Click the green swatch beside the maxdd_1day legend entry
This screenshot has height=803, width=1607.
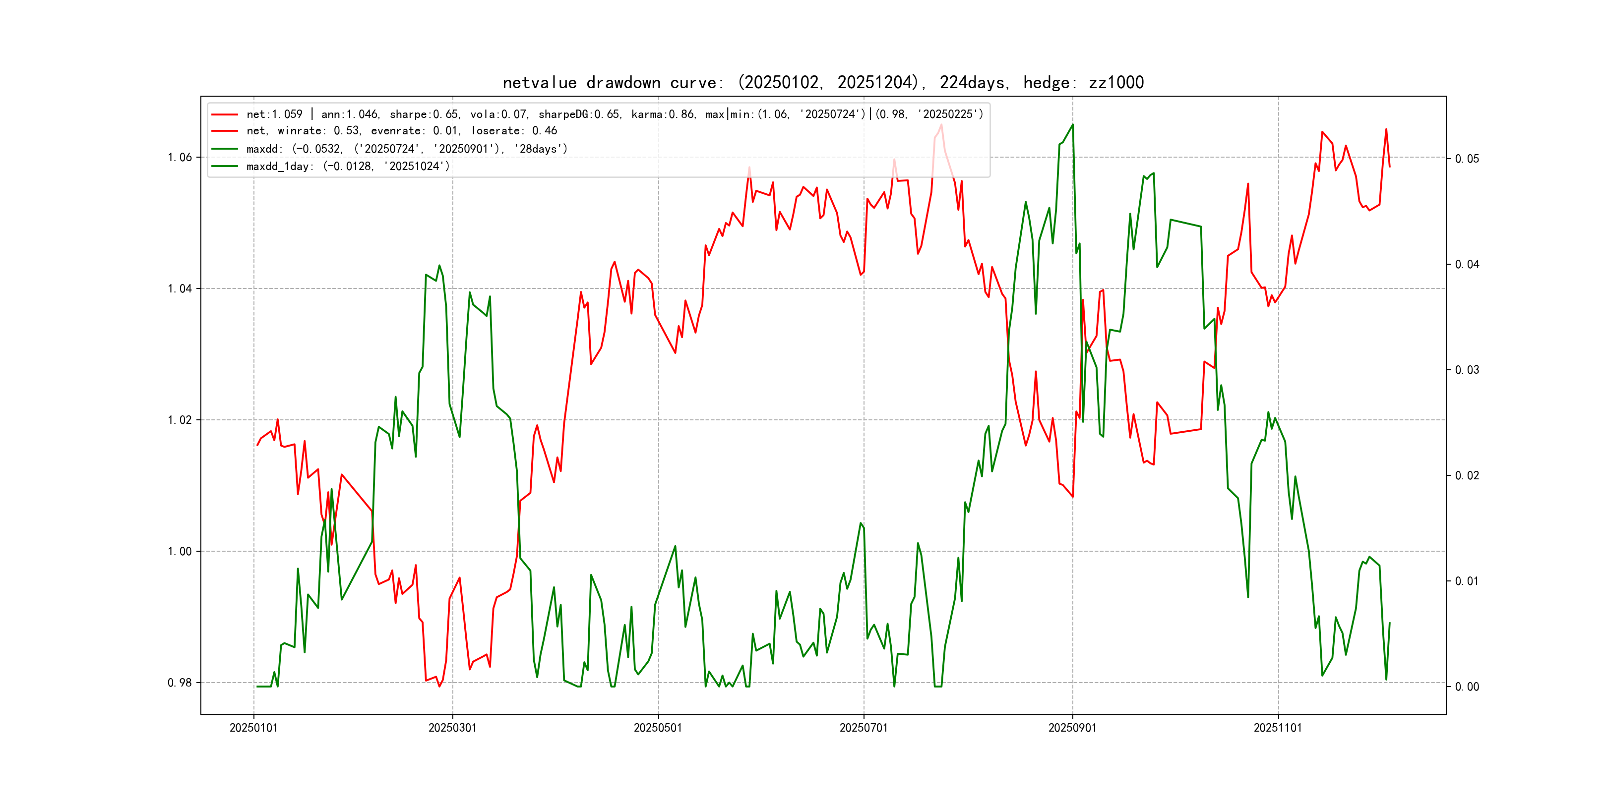(225, 167)
